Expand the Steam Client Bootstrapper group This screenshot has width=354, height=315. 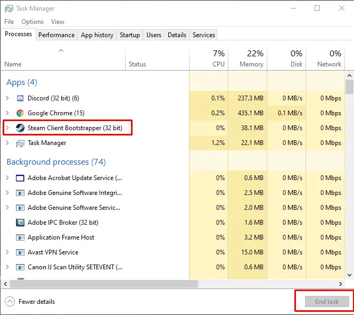(x=7, y=128)
